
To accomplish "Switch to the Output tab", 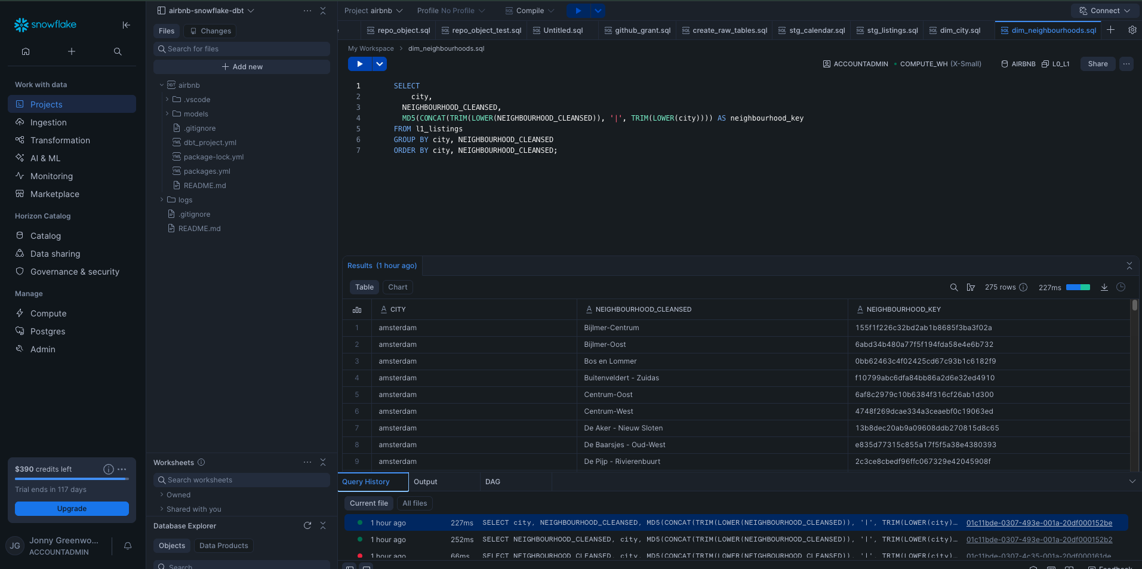I will (425, 482).
